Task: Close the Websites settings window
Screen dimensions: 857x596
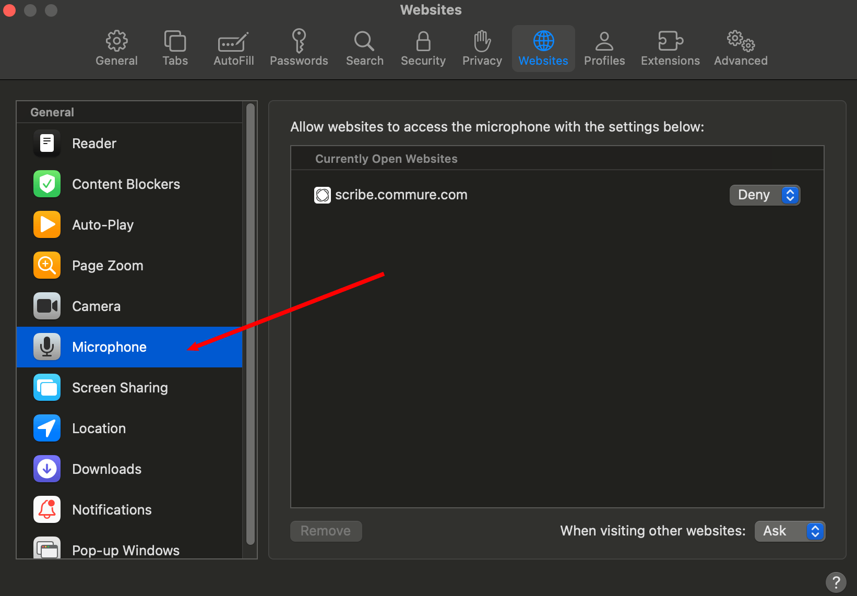Action: pyautogui.click(x=9, y=10)
